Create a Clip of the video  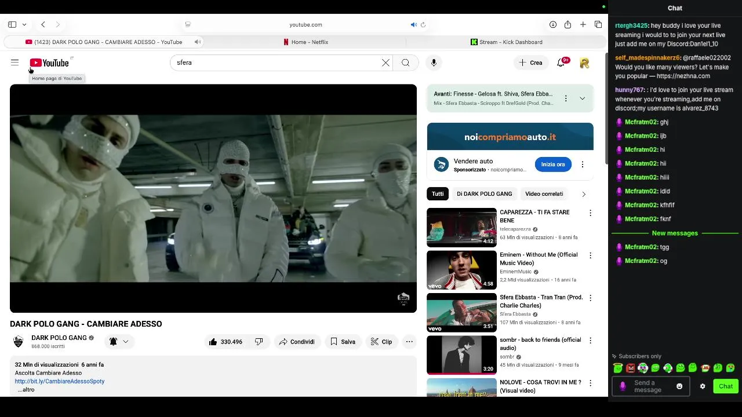381,342
